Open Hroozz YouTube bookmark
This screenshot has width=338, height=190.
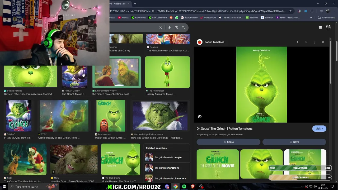pos(123,18)
